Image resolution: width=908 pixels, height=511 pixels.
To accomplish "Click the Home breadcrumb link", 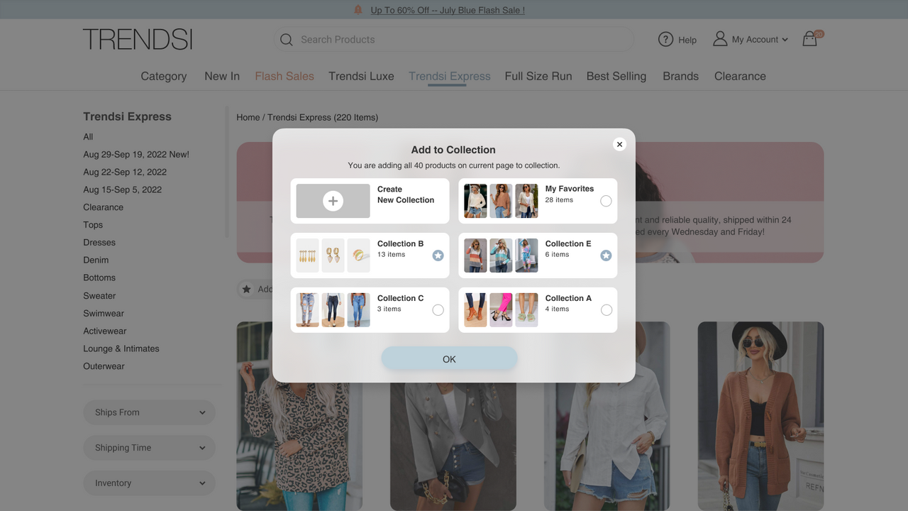I will pos(248,117).
